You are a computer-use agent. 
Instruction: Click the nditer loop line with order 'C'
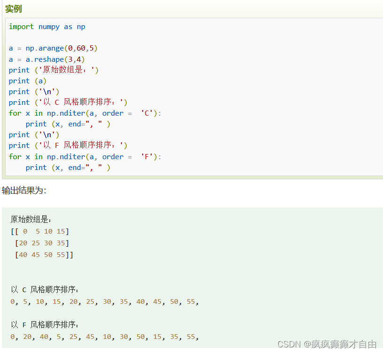pos(85,113)
